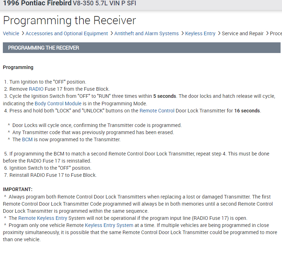Click step 6 "Ignition Switch to the OFF position"

click(48, 168)
